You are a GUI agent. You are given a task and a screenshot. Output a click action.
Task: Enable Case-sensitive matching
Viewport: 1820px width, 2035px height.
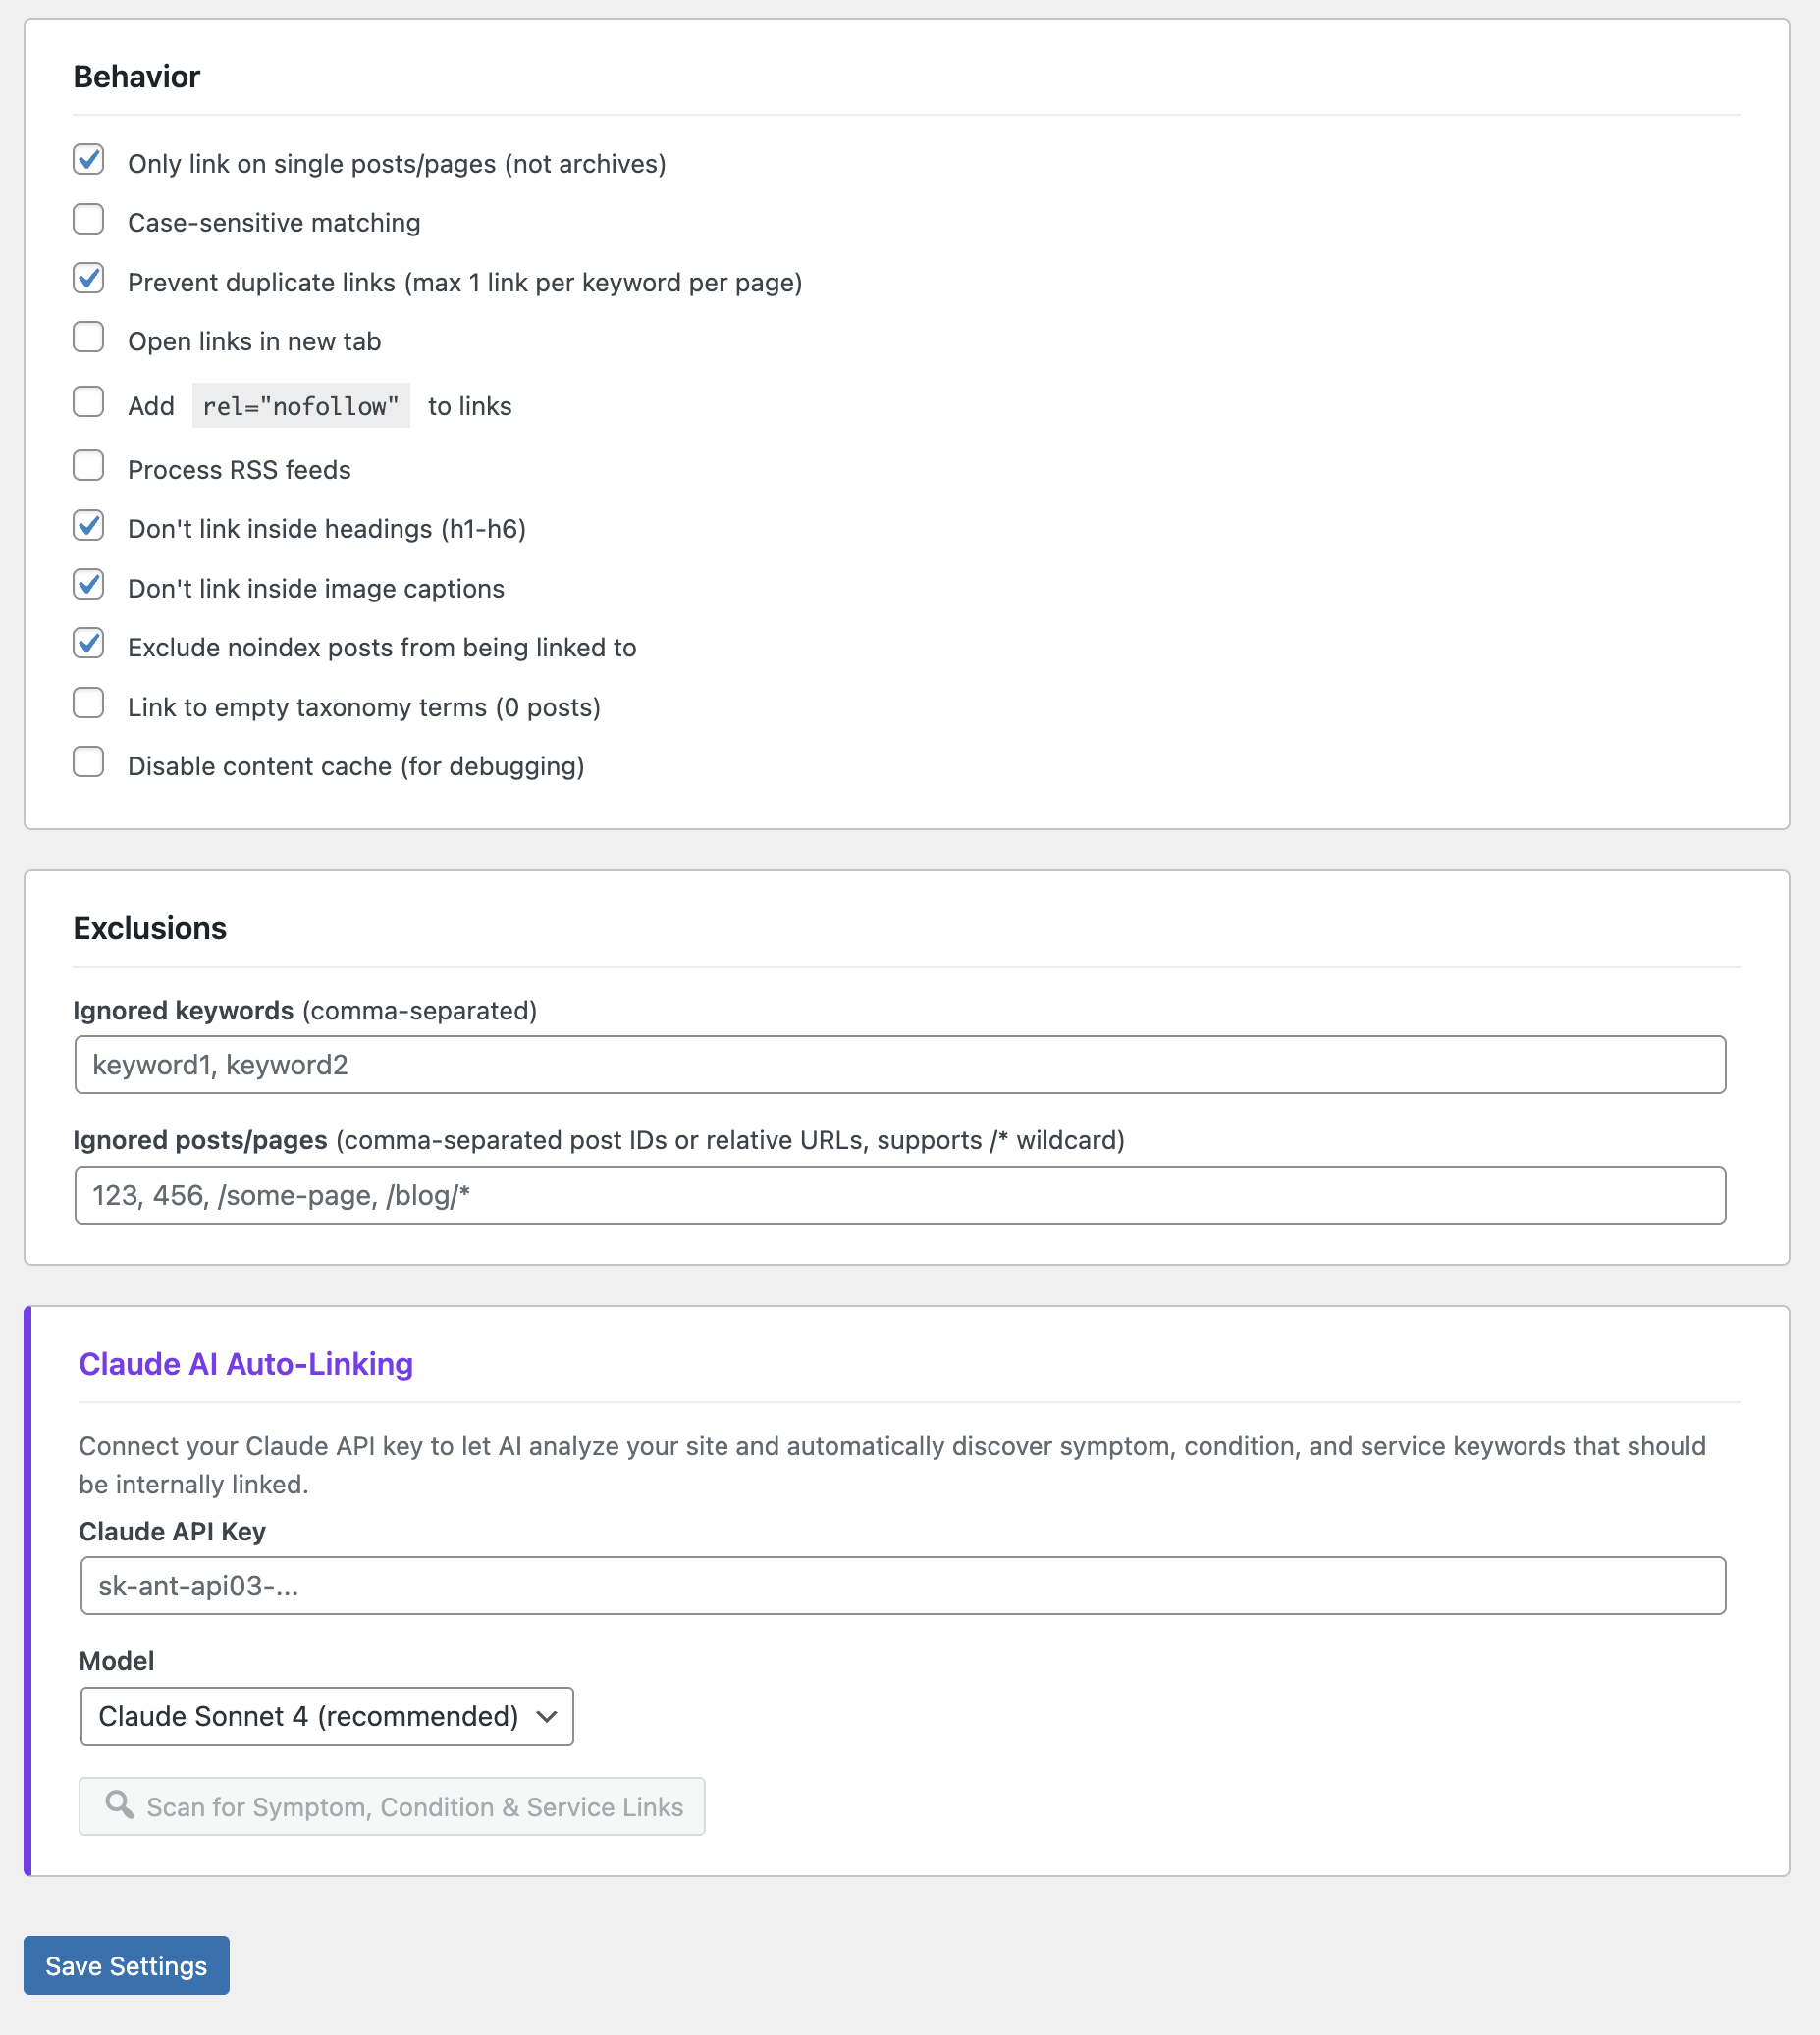(x=88, y=219)
